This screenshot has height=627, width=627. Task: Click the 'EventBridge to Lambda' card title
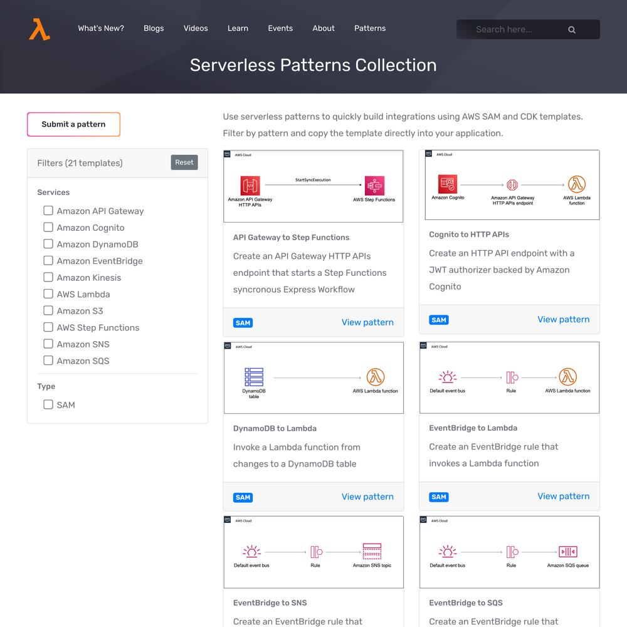point(473,428)
